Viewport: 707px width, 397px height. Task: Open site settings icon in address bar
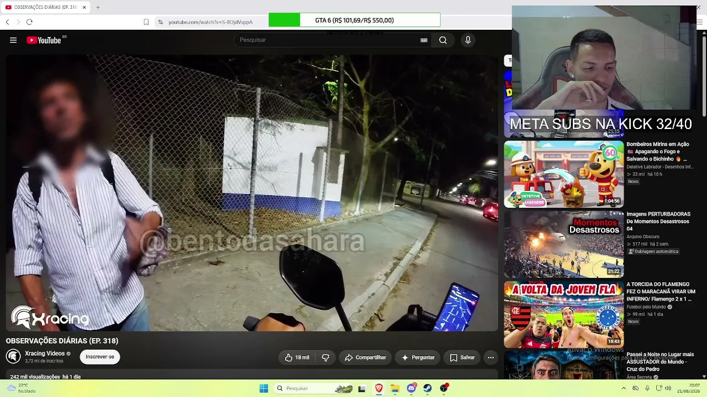tap(160, 22)
